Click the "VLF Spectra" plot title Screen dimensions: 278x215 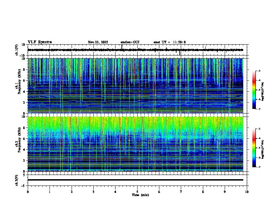[x=40, y=42]
